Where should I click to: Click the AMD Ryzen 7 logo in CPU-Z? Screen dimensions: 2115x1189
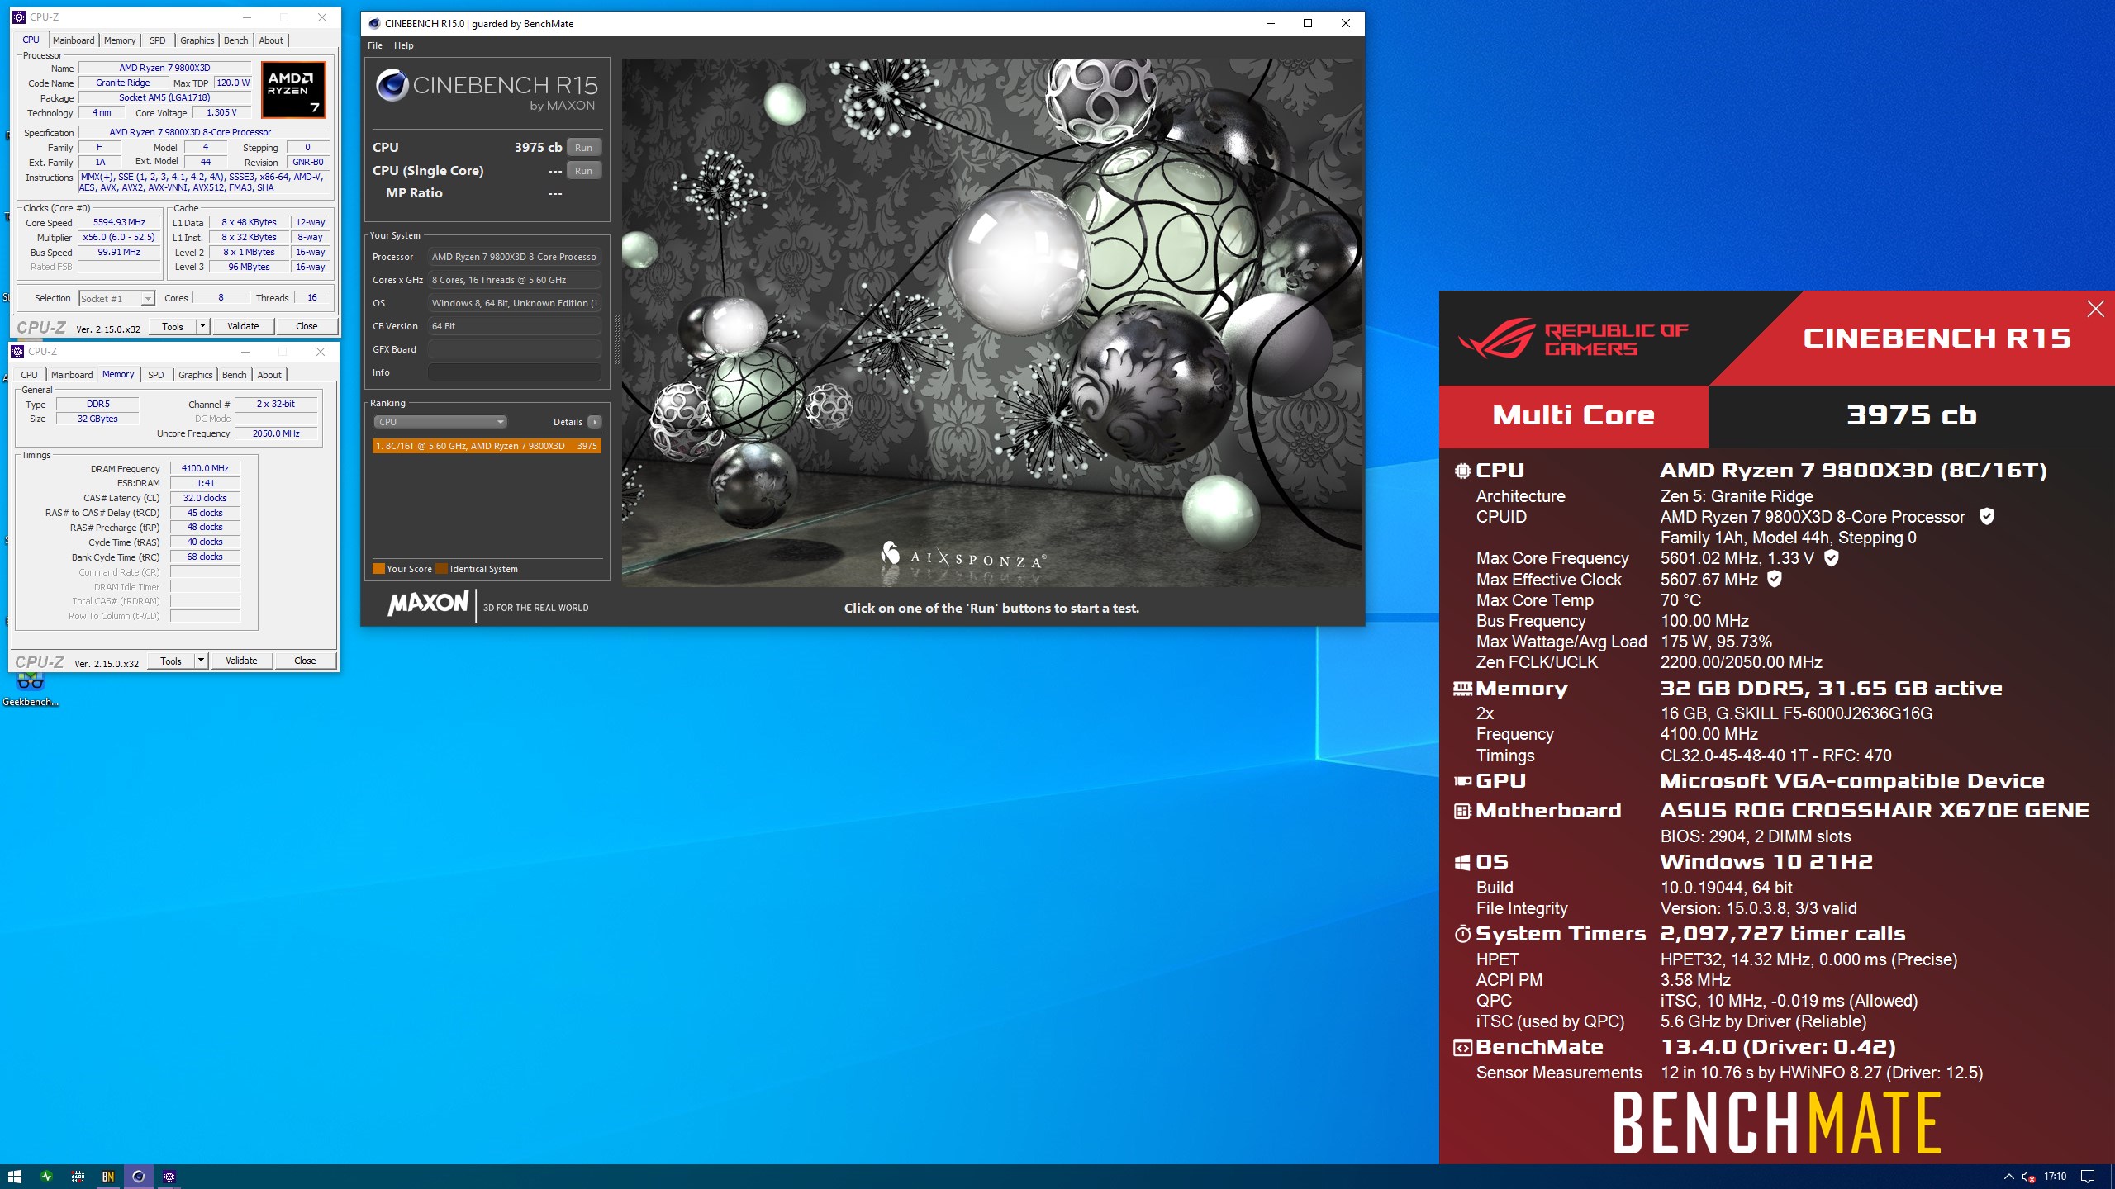click(293, 90)
